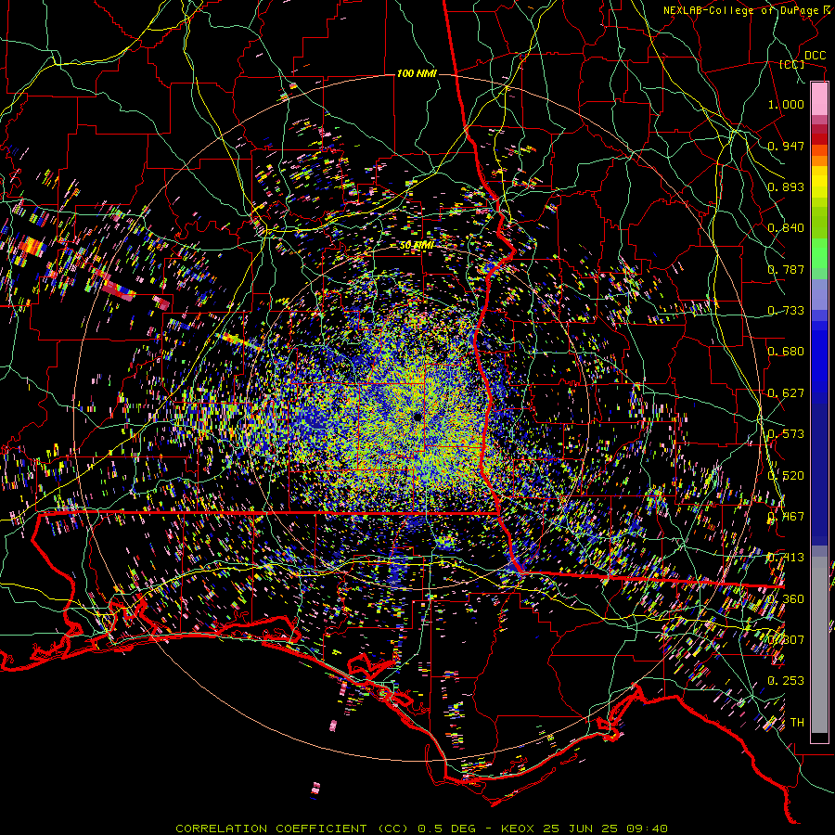Click the DCC product label
This screenshot has width=835, height=835.
815,56
